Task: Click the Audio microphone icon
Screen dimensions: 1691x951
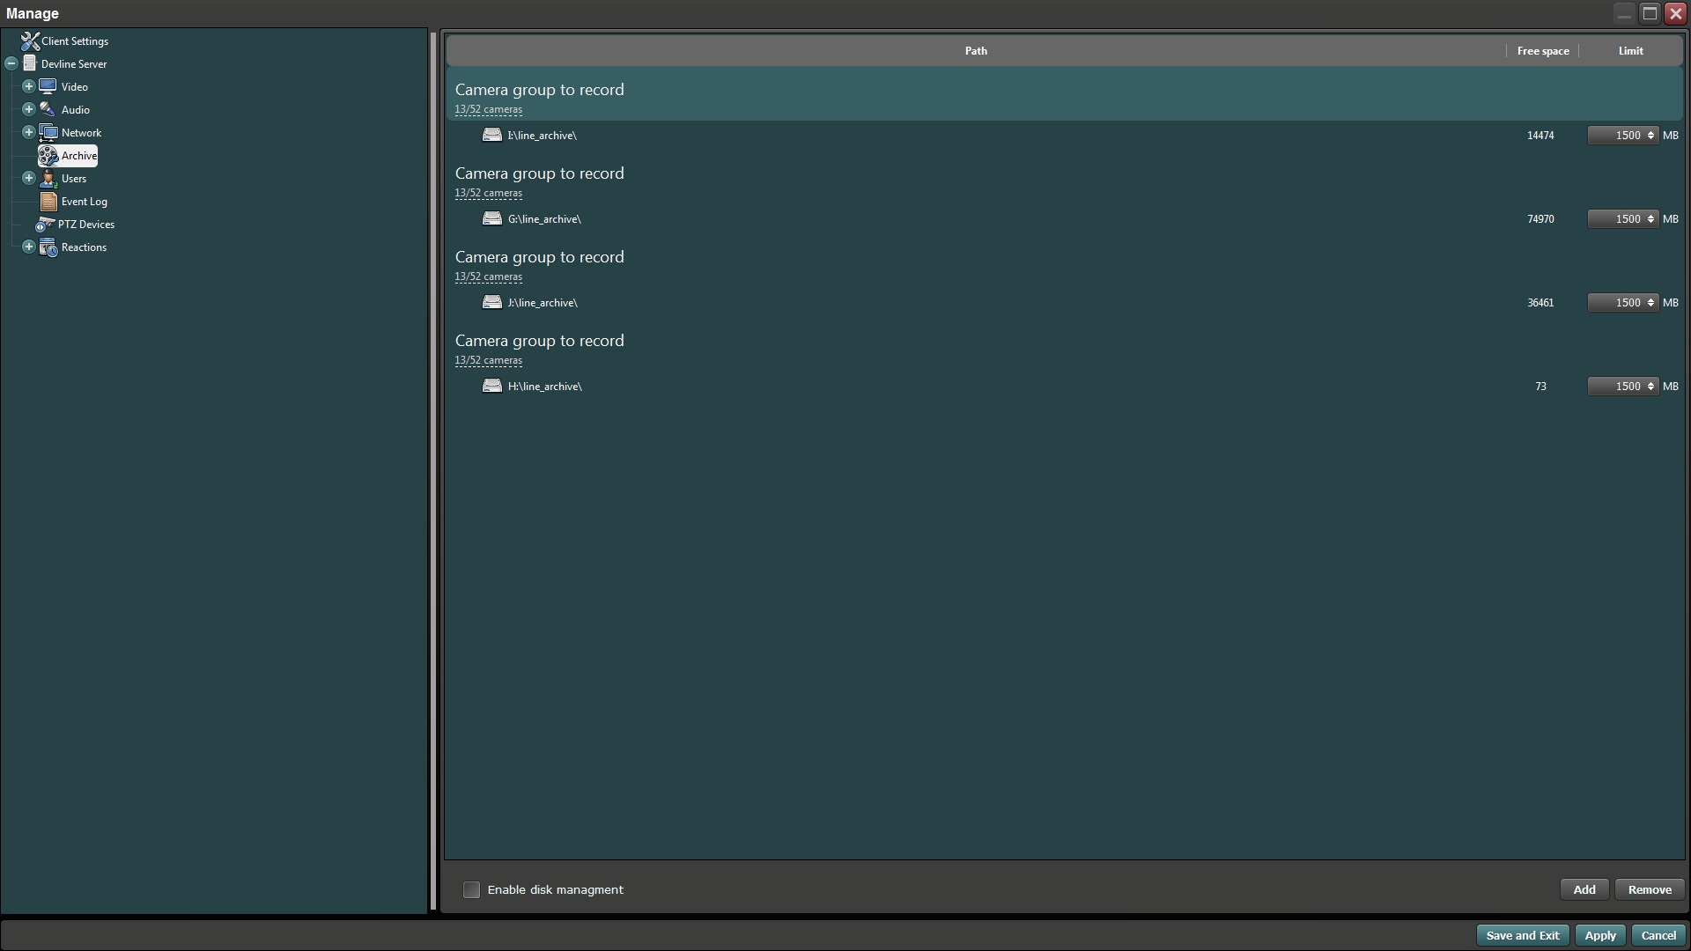Action: (48, 109)
